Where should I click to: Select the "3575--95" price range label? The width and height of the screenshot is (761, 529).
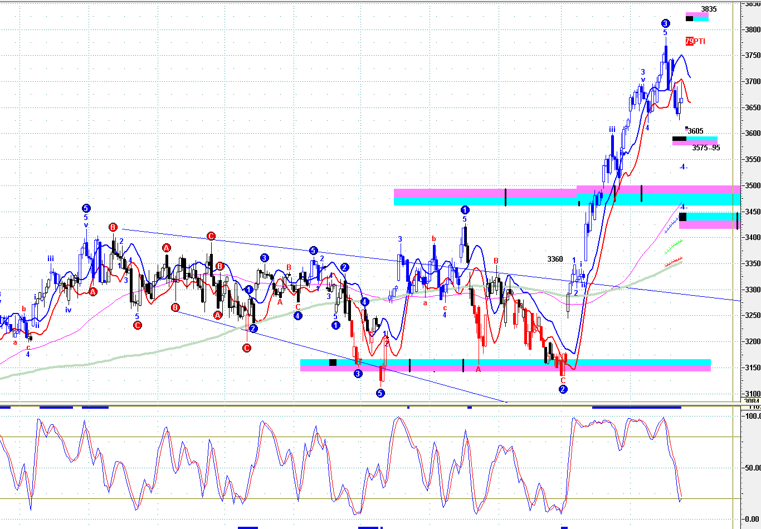pyautogui.click(x=706, y=148)
